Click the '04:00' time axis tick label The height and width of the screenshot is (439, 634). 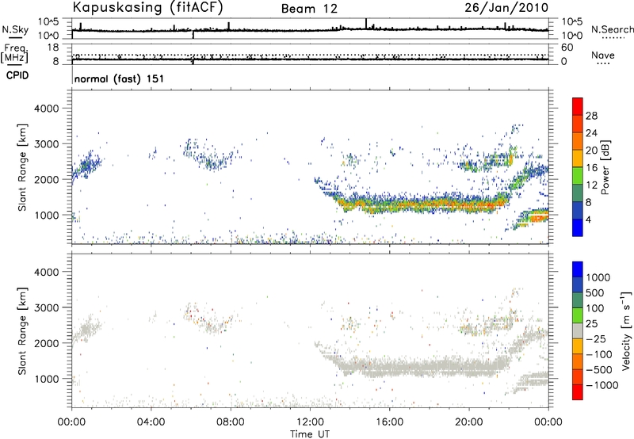click(x=151, y=422)
